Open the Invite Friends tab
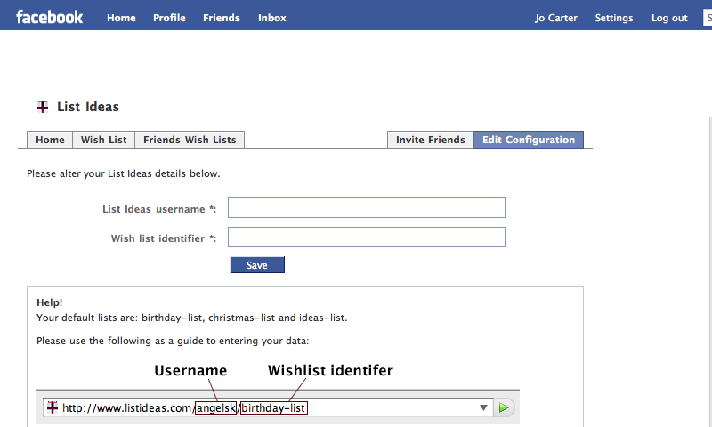This screenshot has height=427, width=712. coord(431,140)
